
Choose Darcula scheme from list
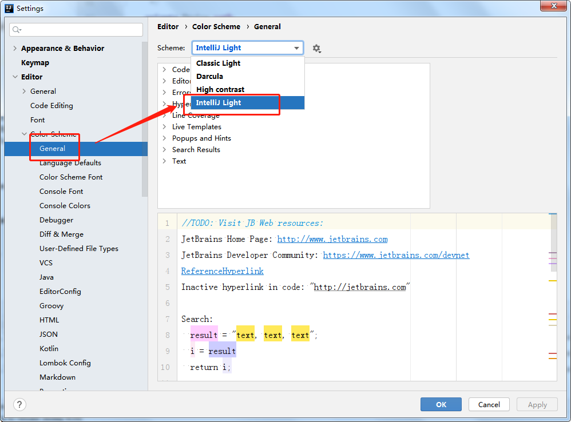tap(248, 77)
